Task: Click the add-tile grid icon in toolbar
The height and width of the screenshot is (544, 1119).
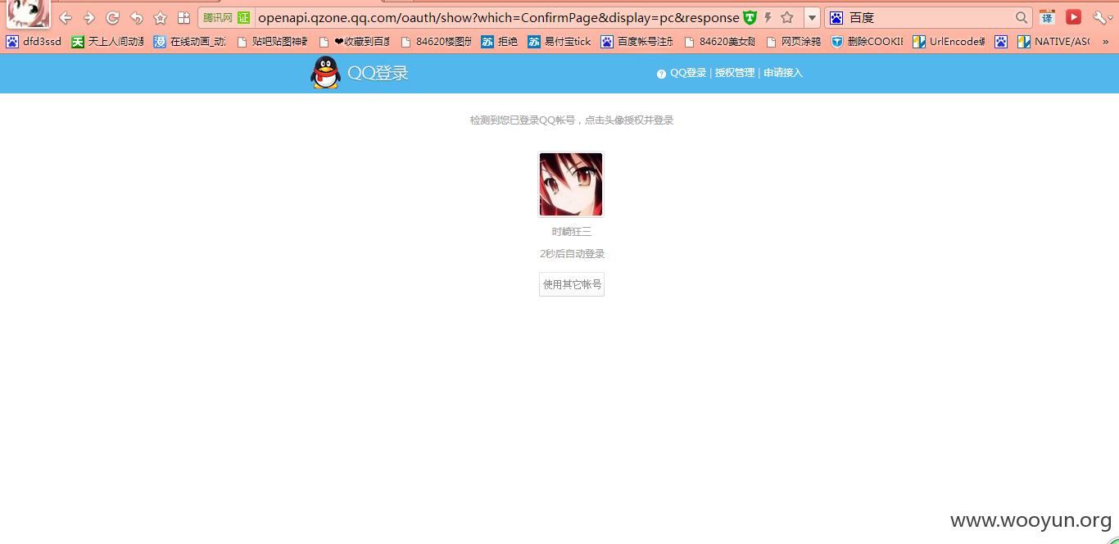Action: (x=184, y=18)
